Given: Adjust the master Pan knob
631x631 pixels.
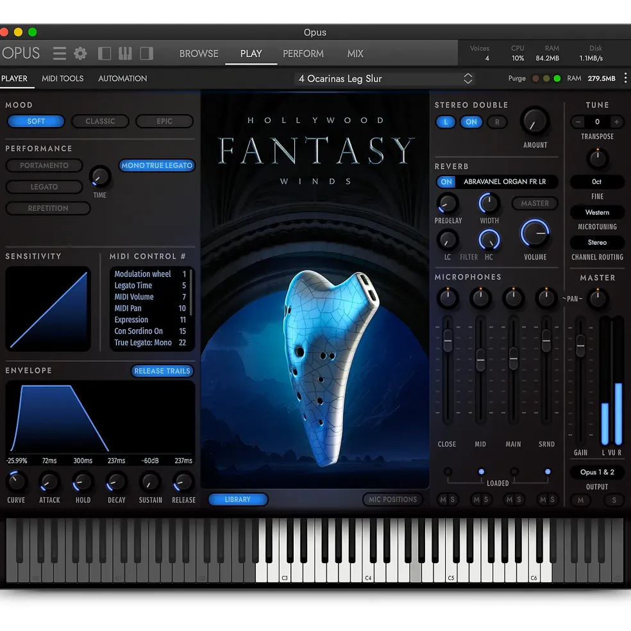Looking at the screenshot, I should 598,298.
